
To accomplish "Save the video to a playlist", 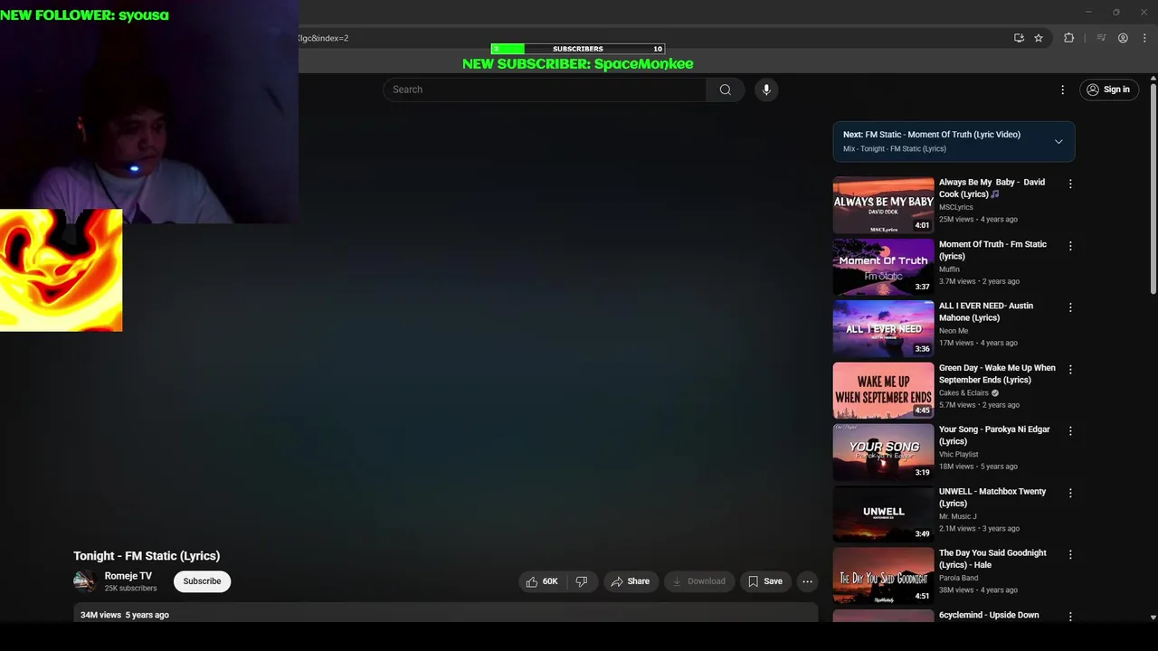I will click(x=765, y=581).
